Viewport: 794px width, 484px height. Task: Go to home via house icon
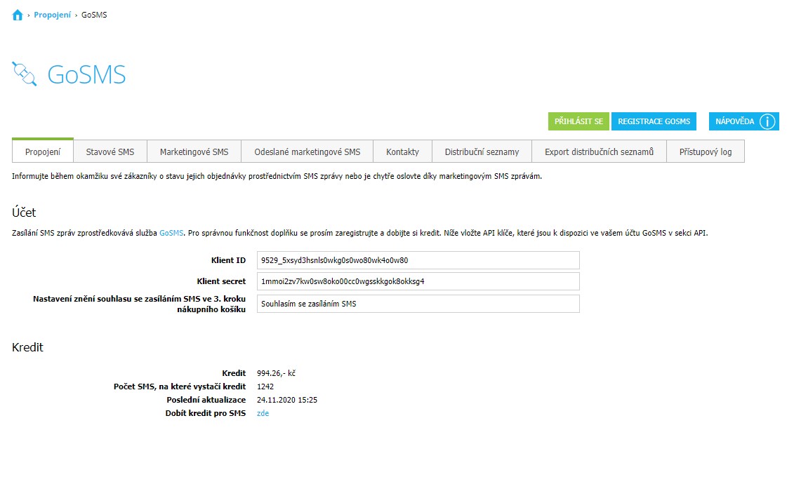[18, 15]
